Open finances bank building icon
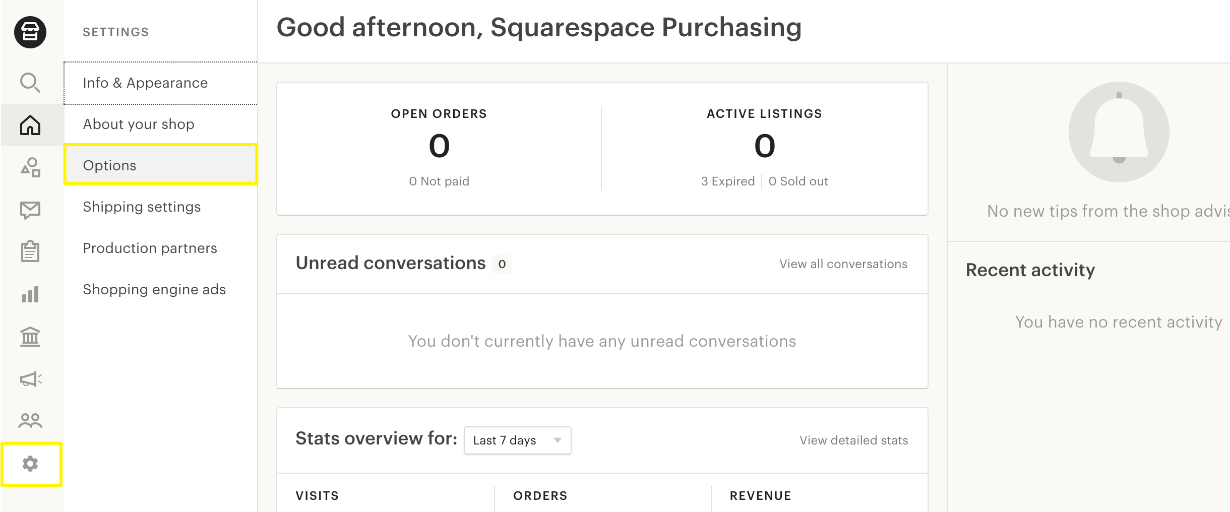1230x512 pixels. pyautogui.click(x=30, y=337)
